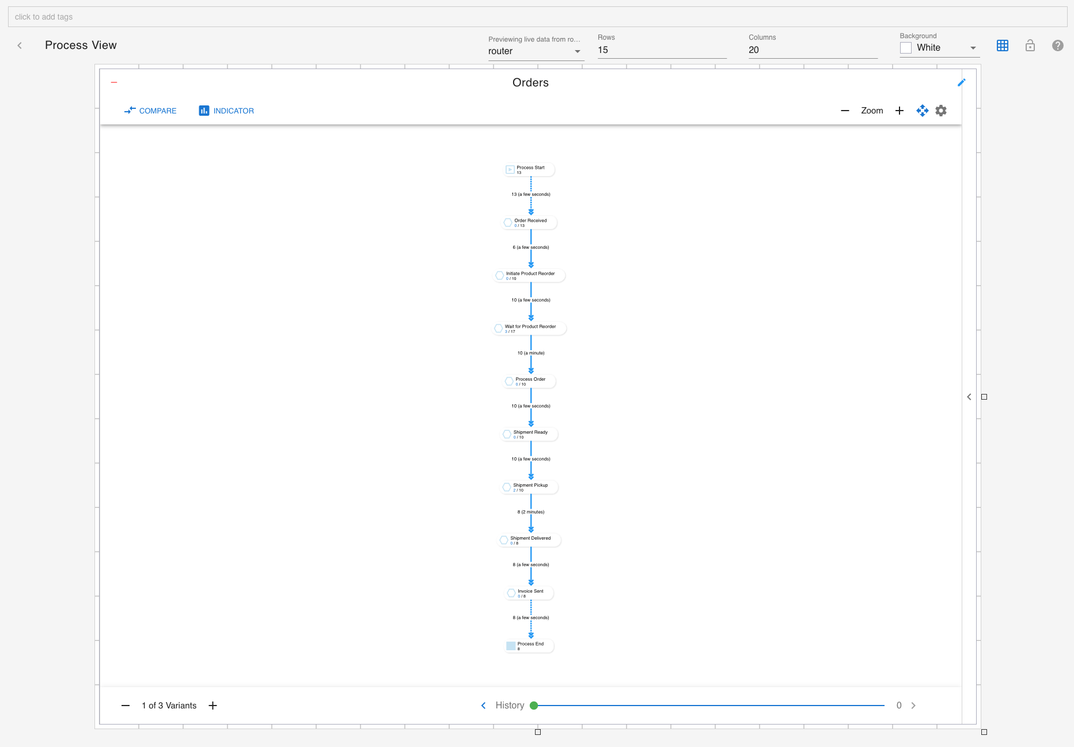Toggle the lock icon in header
The image size is (1074, 747).
(1030, 45)
